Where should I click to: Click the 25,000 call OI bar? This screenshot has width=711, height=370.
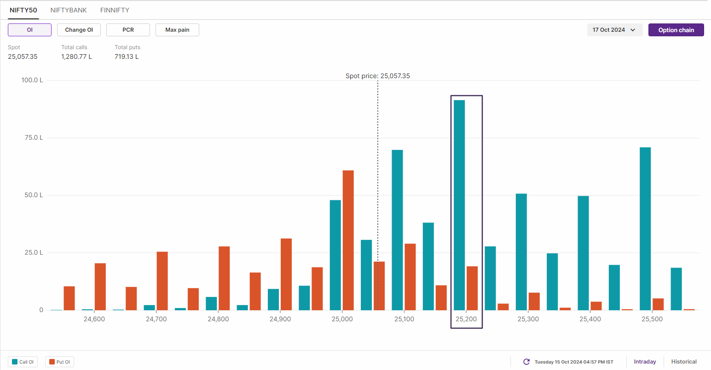coord(335,255)
